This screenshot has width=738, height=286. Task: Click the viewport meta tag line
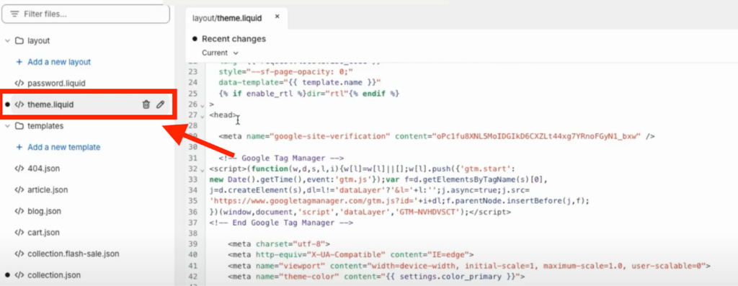coord(469,266)
